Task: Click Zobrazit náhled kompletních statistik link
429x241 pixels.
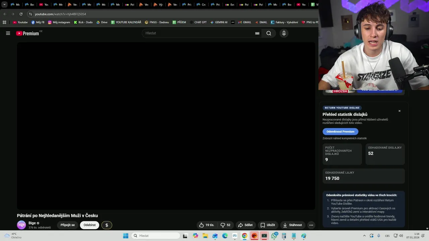Action: click(x=345, y=138)
